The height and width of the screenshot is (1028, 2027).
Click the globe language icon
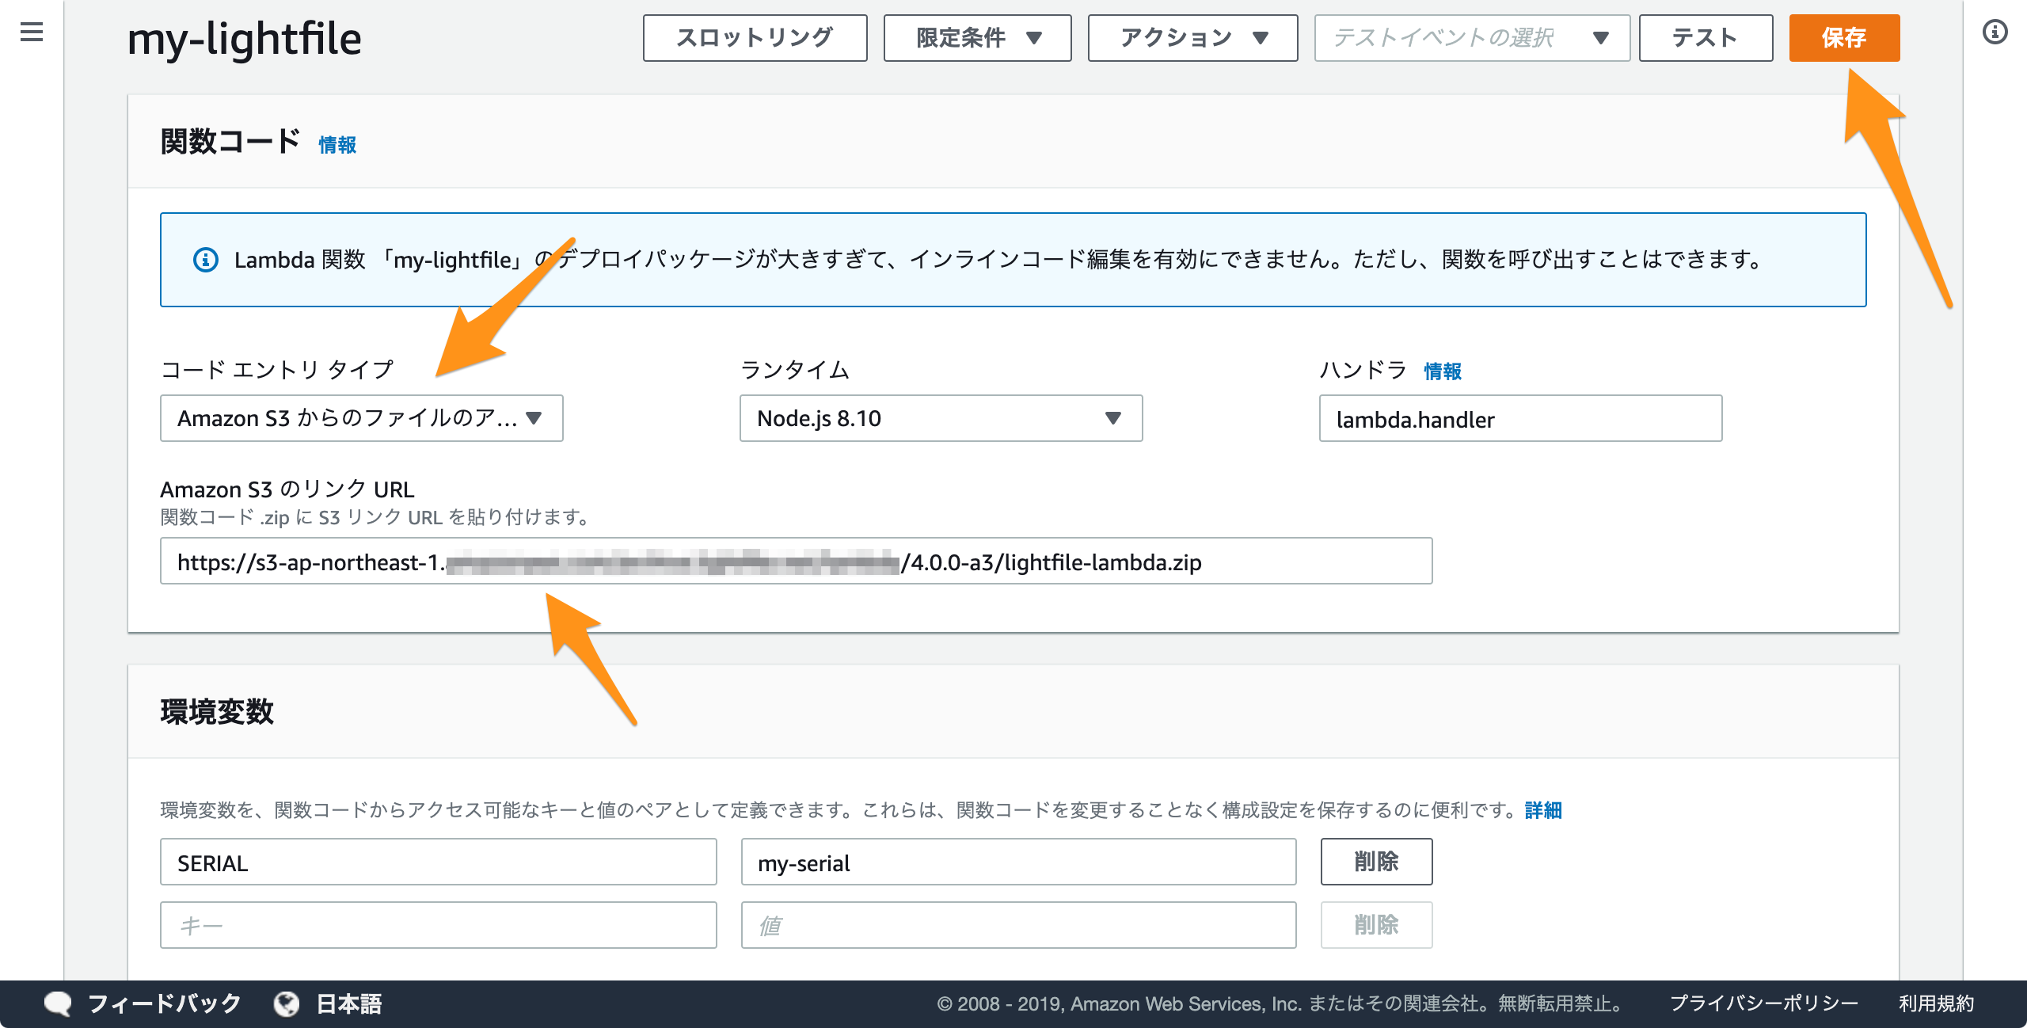pos(287,1003)
